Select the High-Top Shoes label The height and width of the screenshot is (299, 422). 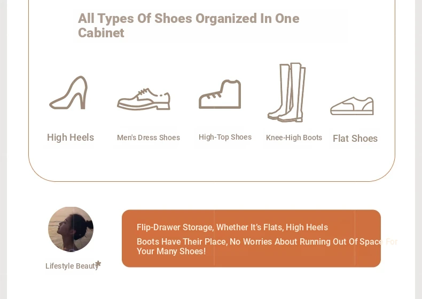tap(225, 137)
